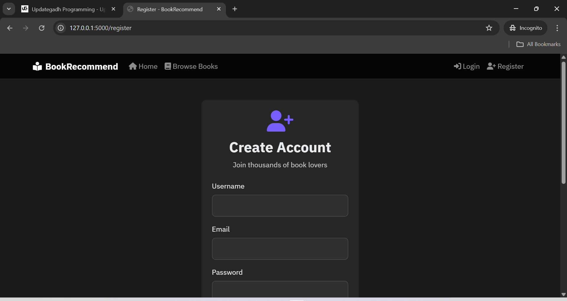
Task: Click the scrollbar down arrow
Action: [x=563, y=294]
